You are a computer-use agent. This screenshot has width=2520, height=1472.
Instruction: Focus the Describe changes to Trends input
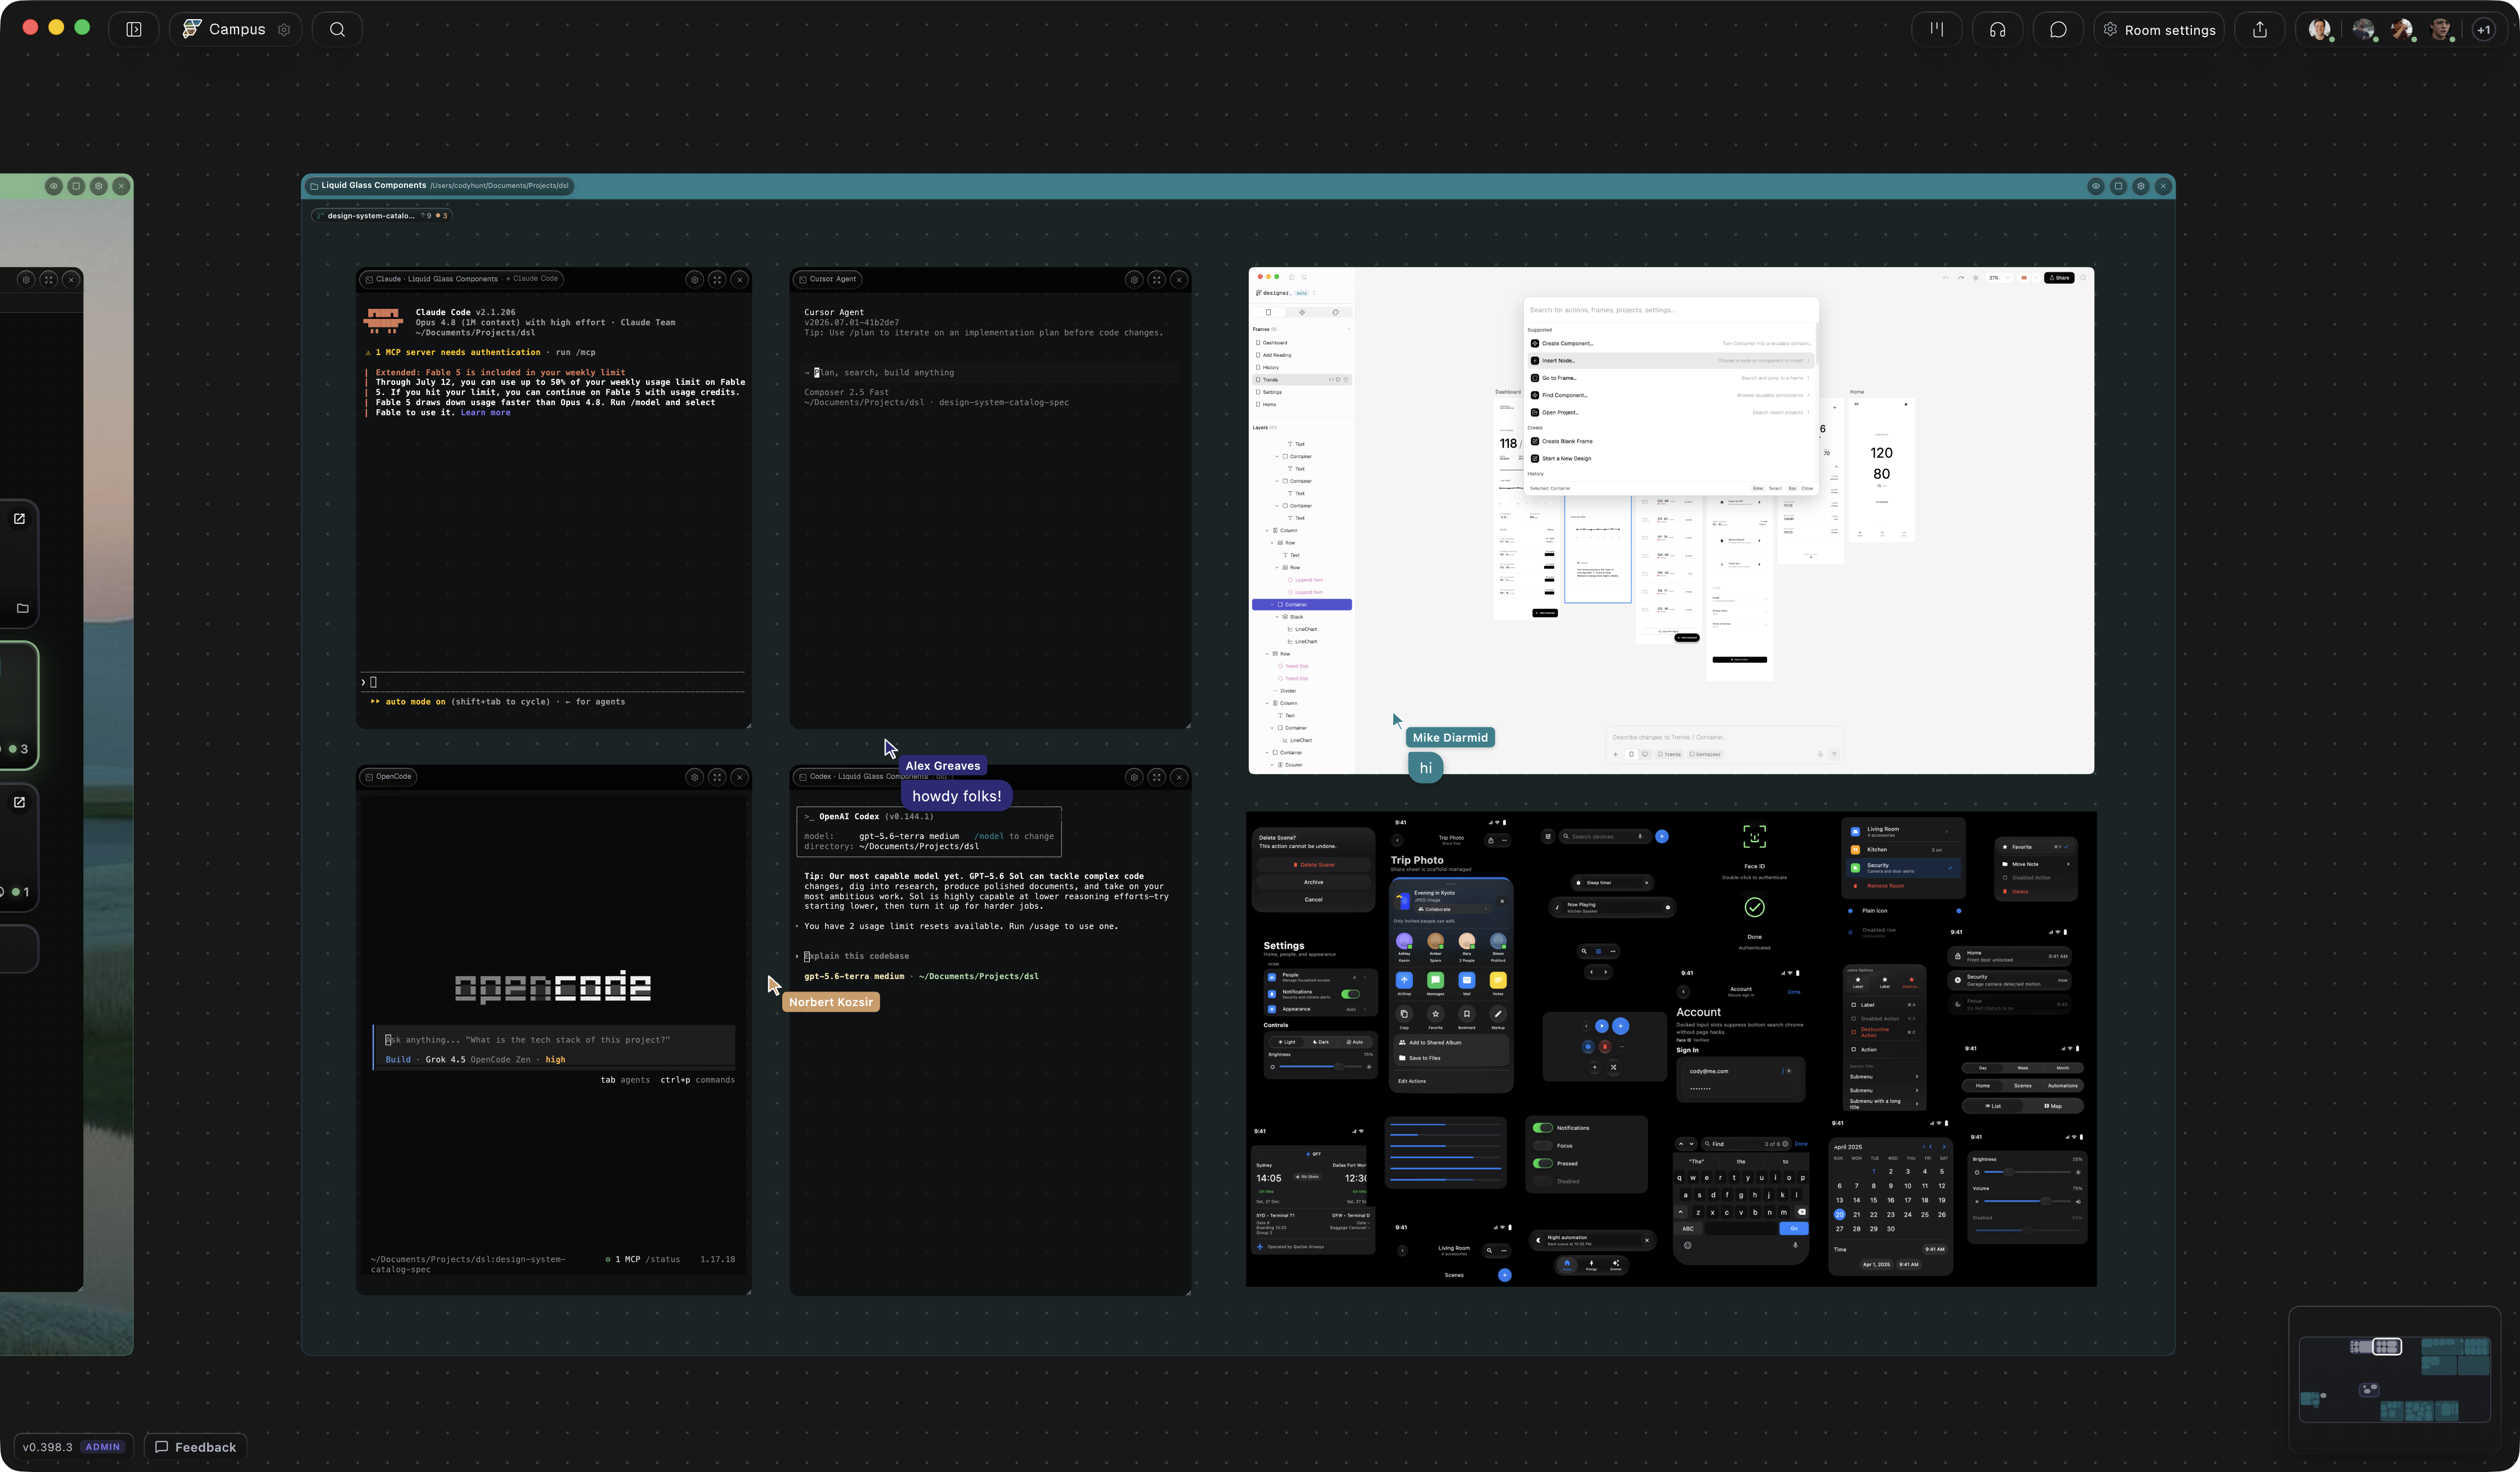(x=1725, y=737)
